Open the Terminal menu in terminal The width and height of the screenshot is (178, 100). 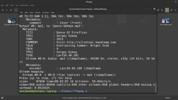[x=45, y=12]
